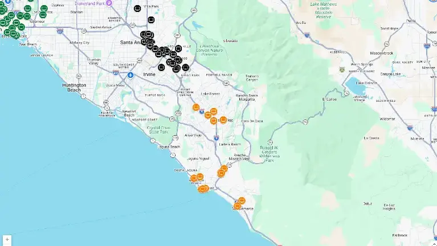Click the Meadowbrook label
This screenshot has width=437, height=246.
[x=382, y=53]
